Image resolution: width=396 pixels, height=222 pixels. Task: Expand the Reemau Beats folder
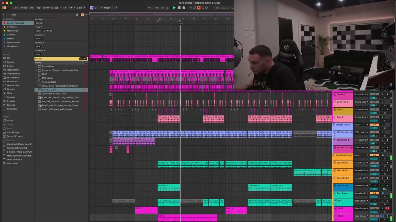[x=36, y=82]
